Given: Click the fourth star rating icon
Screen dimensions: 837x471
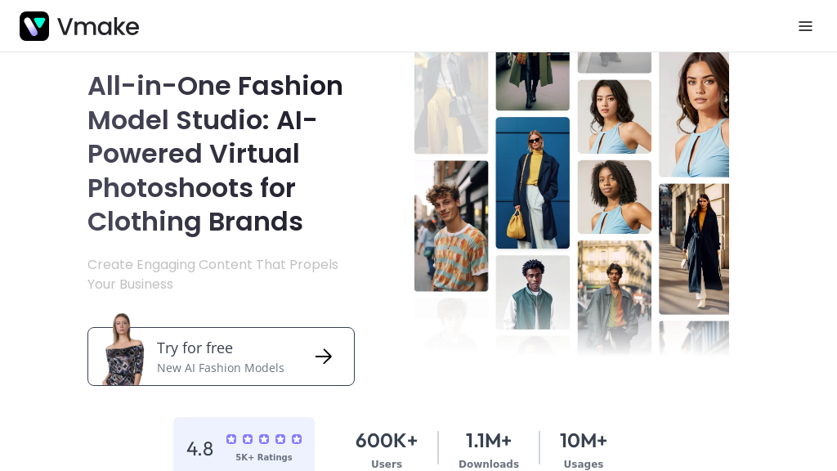Looking at the screenshot, I should pyautogui.click(x=280, y=439).
